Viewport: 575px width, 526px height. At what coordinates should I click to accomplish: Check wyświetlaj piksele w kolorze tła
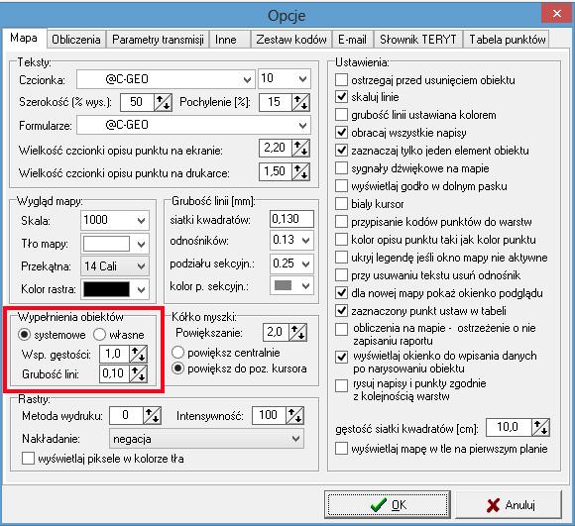(x=28, y=458)
